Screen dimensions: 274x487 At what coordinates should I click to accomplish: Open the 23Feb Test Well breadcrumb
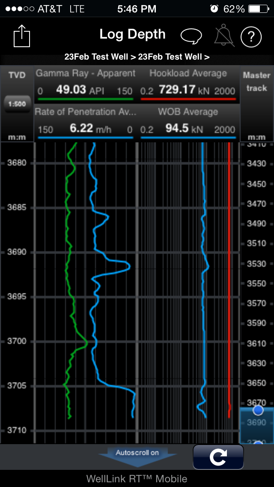coord(137,57)
